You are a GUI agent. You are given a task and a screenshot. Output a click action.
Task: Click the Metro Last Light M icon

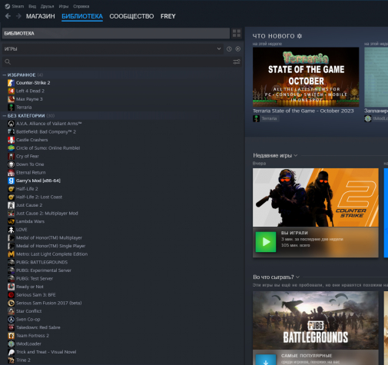pos(11,254)
